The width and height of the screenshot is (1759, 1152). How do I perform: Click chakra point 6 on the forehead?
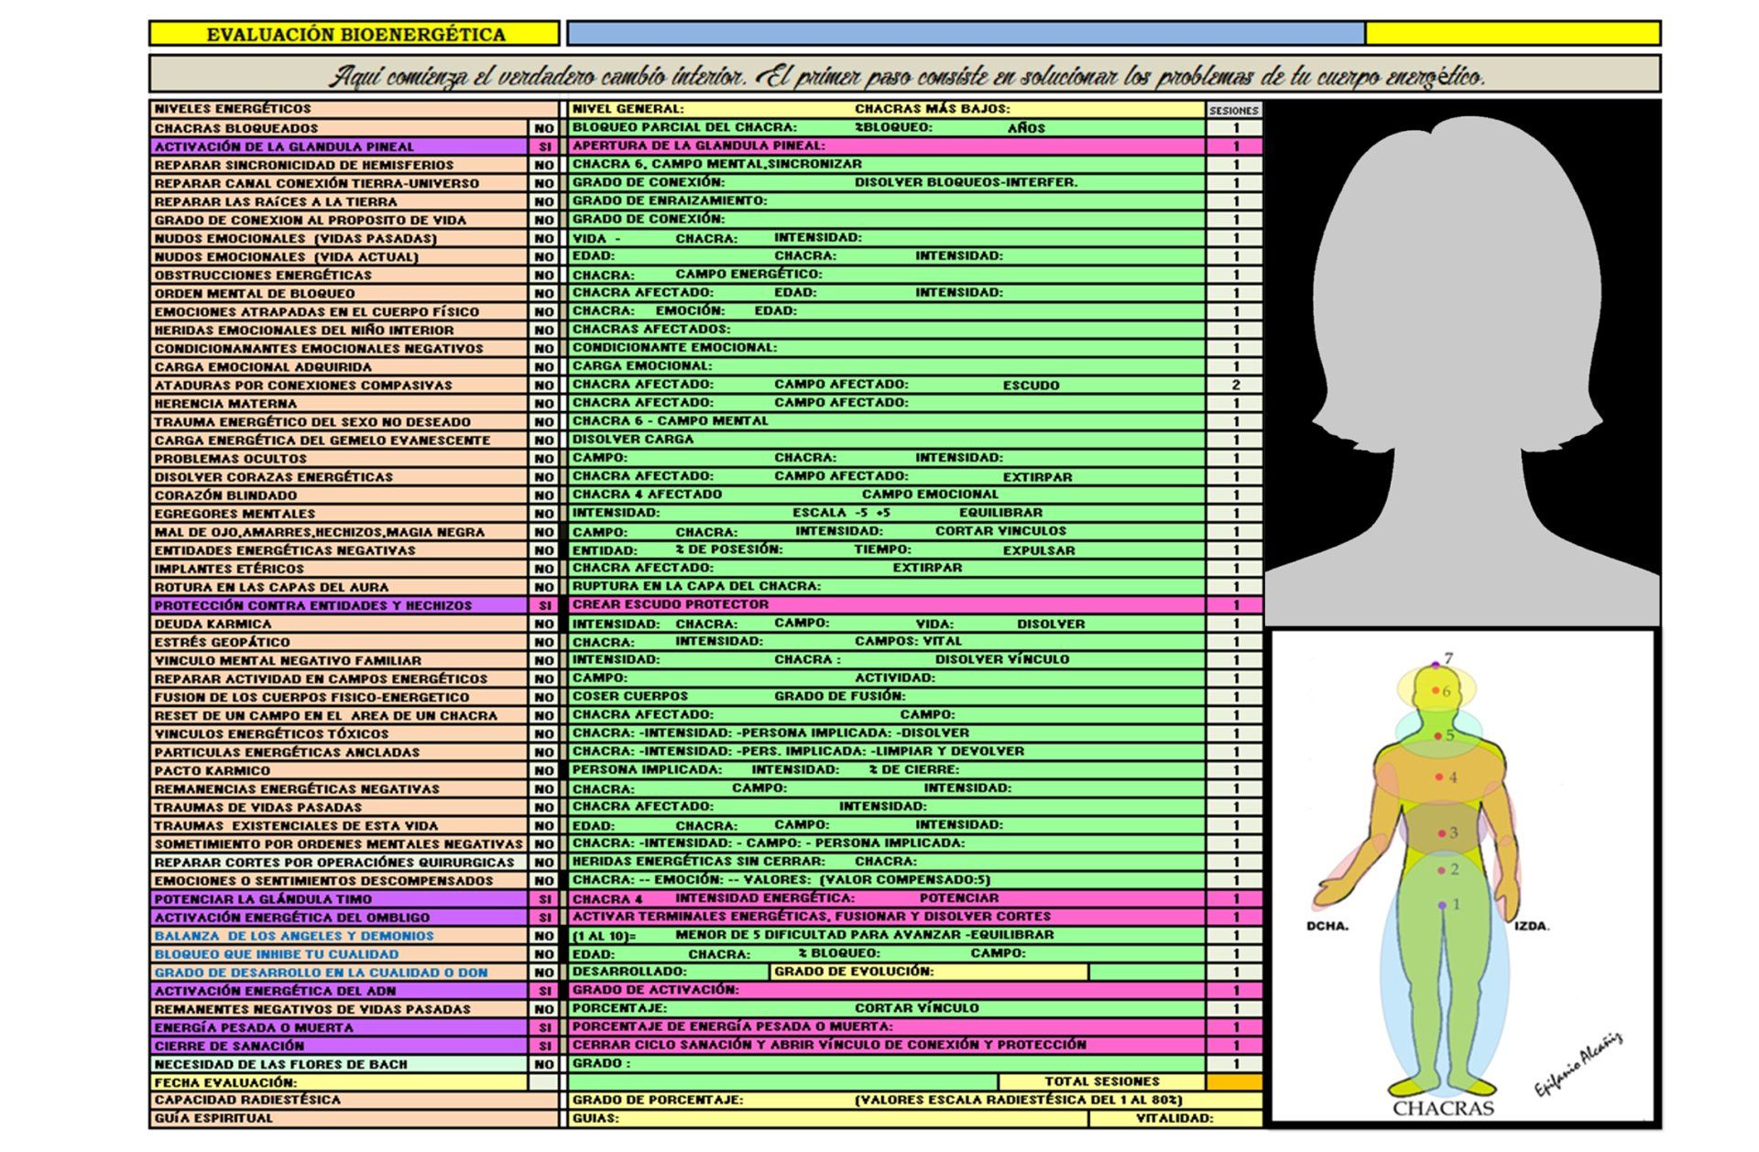(1436, 690)
